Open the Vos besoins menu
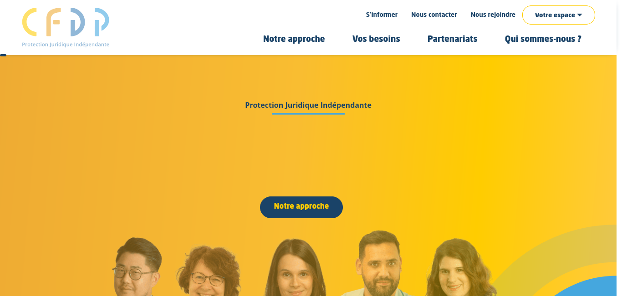Image resolution: width=622 pixels, height=296 pixels. [376, 39]
